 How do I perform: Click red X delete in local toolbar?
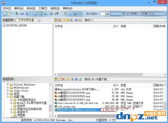63,79
